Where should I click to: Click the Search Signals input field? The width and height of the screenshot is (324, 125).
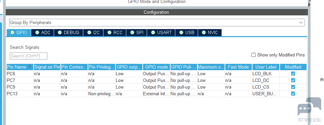pyautogui.click(x=29, y=56)
